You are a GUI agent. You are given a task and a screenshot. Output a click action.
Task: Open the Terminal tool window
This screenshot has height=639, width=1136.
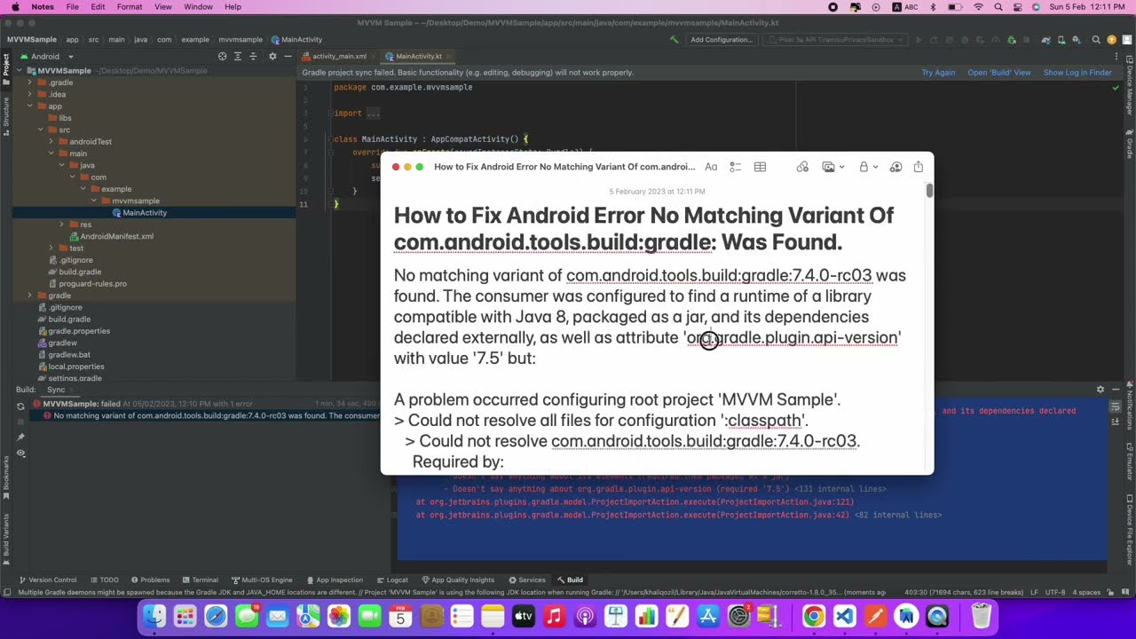200,580
